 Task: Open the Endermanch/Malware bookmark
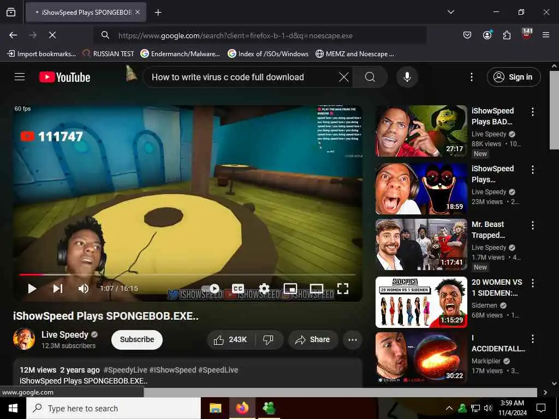click(x=180, y=54)
